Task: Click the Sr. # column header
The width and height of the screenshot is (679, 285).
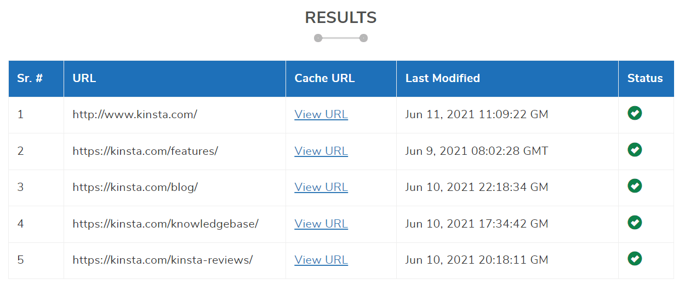Action: 30,78
